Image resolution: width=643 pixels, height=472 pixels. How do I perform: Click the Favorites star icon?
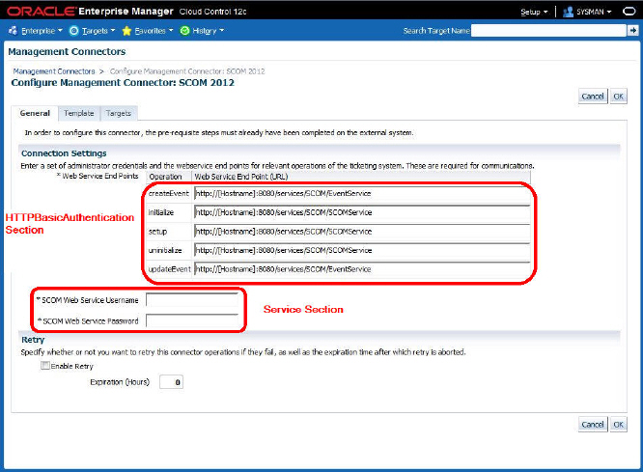tap(126, 31)
